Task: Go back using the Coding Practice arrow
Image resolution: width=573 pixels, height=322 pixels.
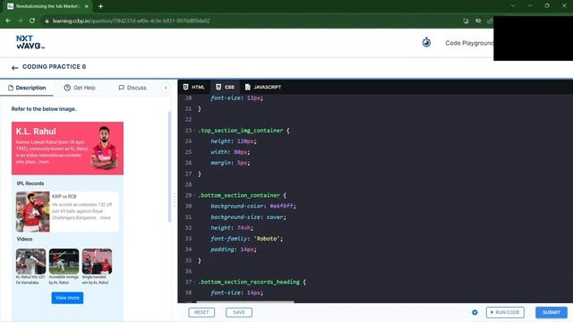Action: [14, 68]
